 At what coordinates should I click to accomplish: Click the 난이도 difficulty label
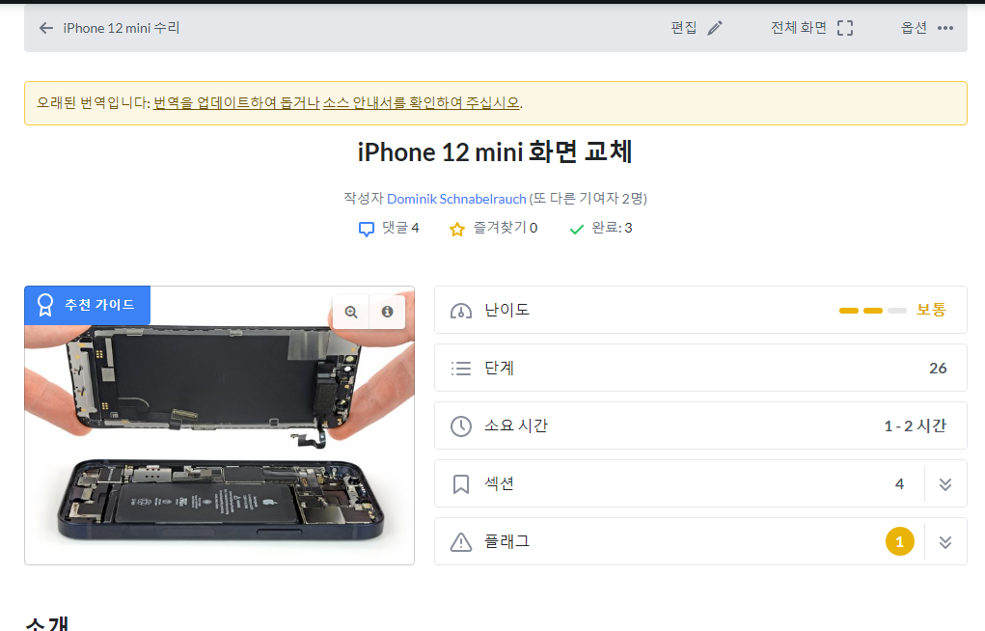[506, 310]
